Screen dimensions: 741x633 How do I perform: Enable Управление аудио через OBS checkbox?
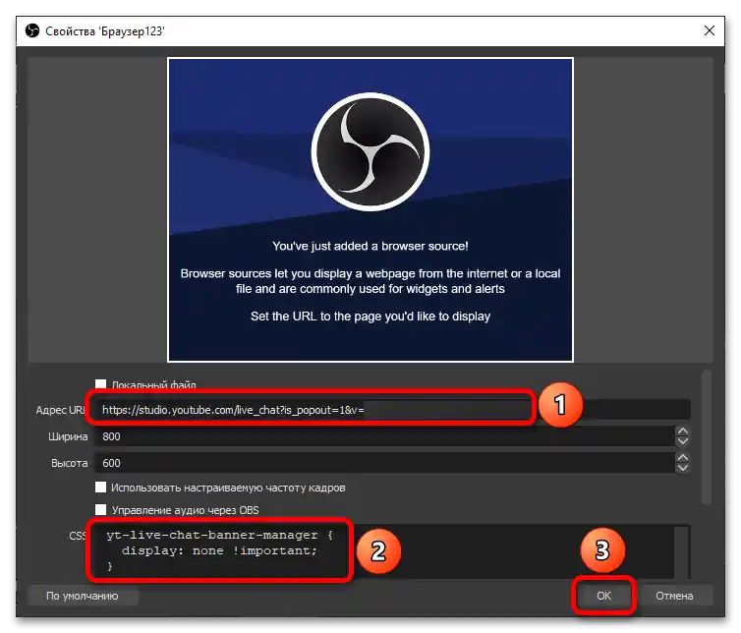(x=100, y=509)
